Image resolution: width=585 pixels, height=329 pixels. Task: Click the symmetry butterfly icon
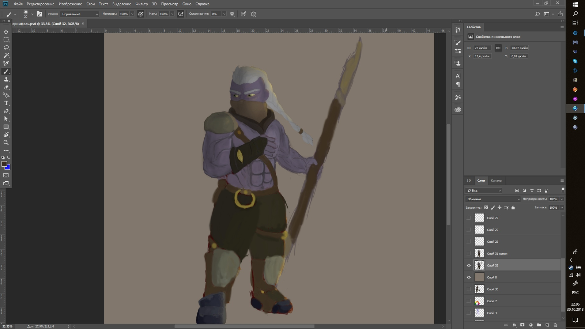(x=253, y=14)
